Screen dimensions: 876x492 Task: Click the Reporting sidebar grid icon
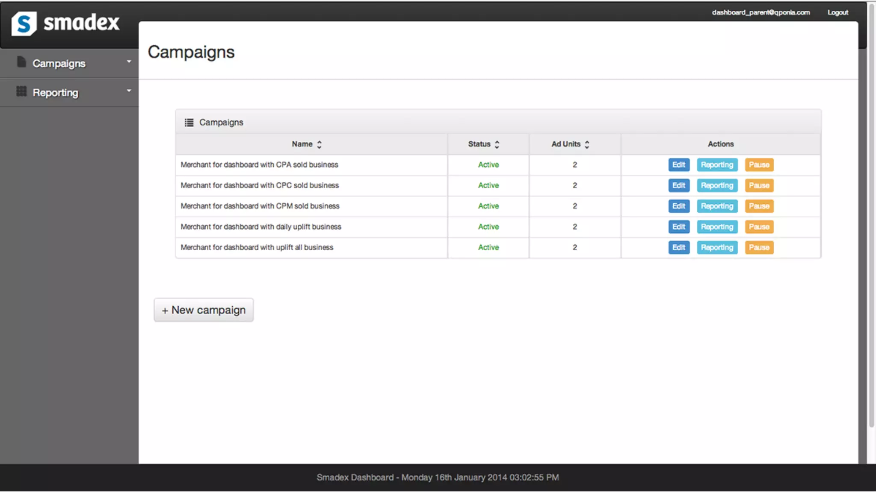point(21,91)
